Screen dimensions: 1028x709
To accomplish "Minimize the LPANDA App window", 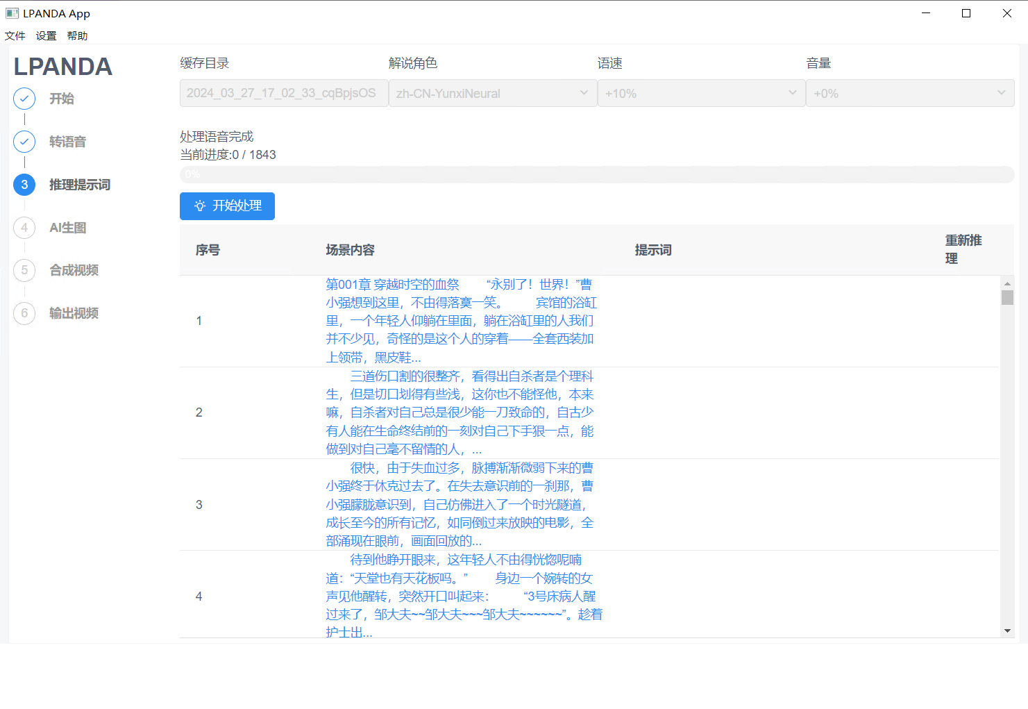I will 926,13.
